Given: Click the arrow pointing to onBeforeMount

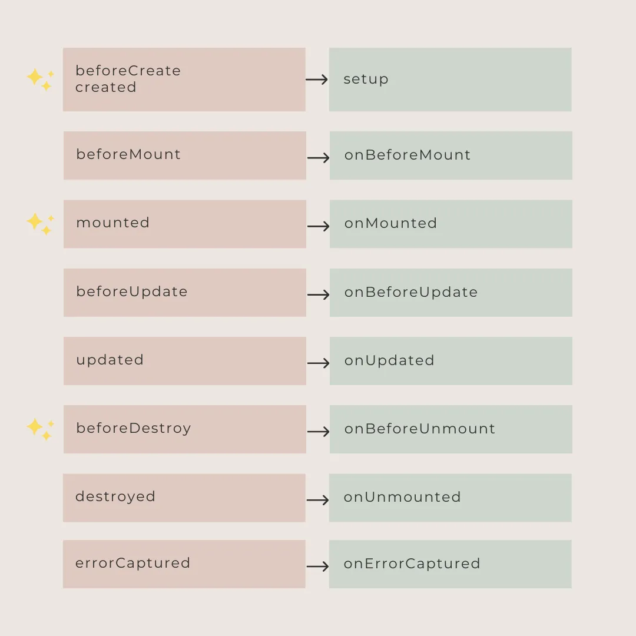Looking at the screenshot, I should (x=318, y=158).
